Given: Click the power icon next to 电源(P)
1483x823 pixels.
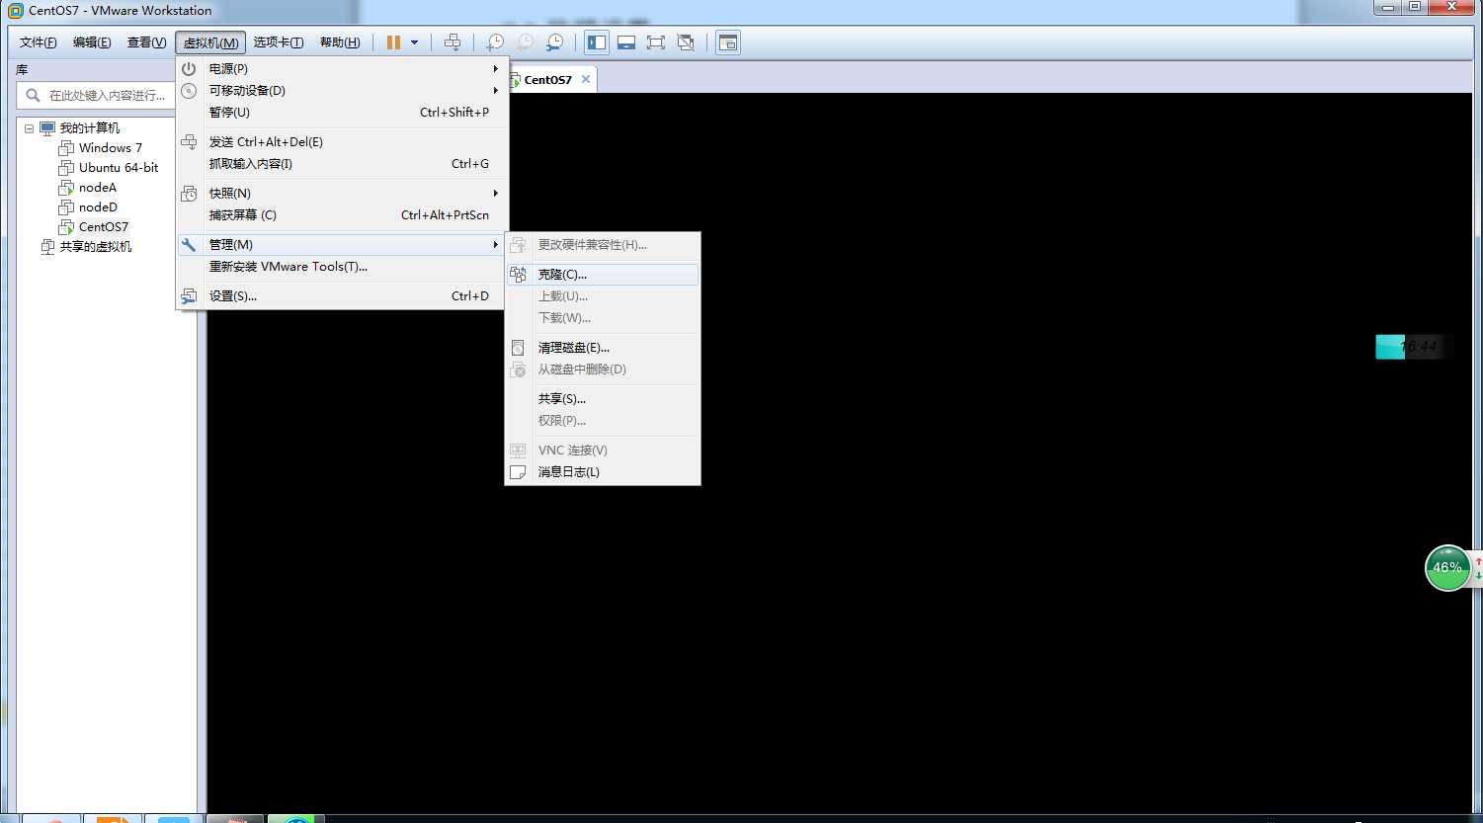Looking at the screenshot, I should (x=189, y=69).
